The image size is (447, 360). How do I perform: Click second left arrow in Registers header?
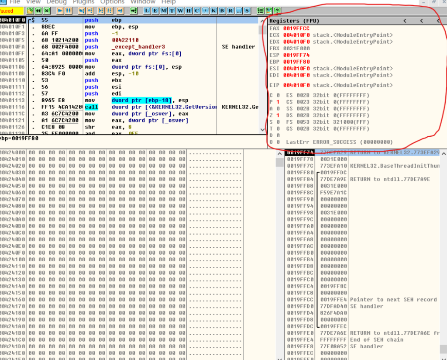[421, 21]
